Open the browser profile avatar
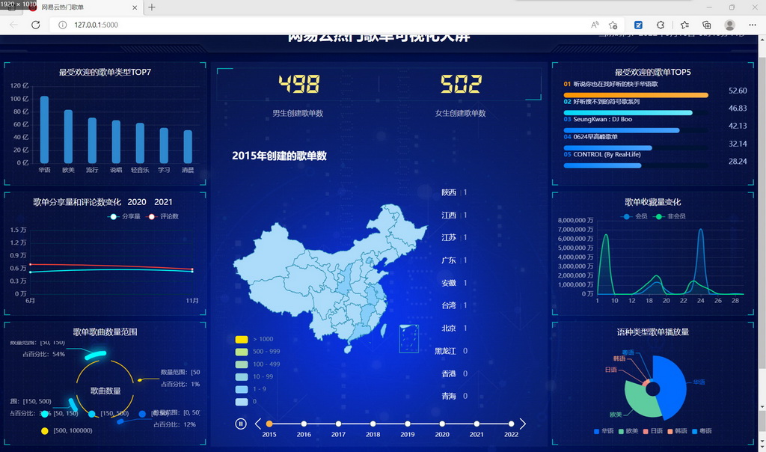The height and width of the screenshot is (452, 766). (x=729, y=25)
